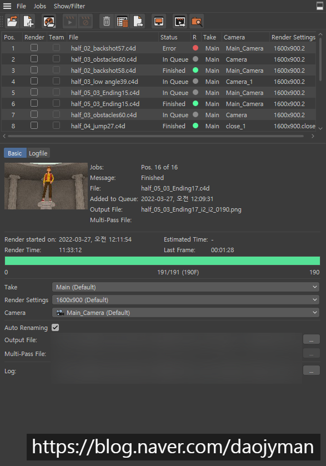Select row 7 half_03_obstacles60.c4d
Viewport: 326px width, 466px height.
[x=158, y=115]
